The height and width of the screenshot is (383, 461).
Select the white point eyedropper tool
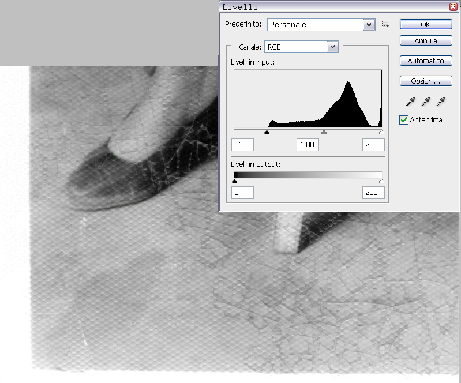[x=441, y=102]
